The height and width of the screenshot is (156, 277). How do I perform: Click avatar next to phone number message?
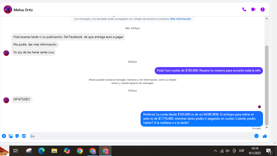coord(6,100)
